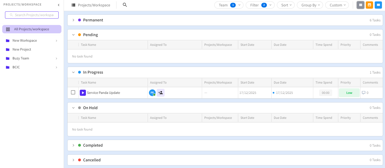The width and height of the screenshot is (385, 168).
Task: Click the Low priority badge
Action: [x=349, y=93]
